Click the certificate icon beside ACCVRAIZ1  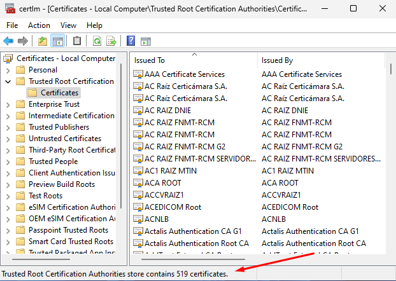click(x=138, y=195)
